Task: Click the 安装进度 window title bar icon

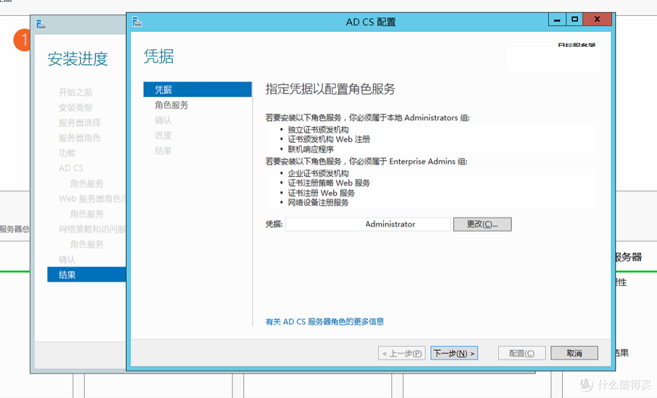Action: [x=40, y=24]
